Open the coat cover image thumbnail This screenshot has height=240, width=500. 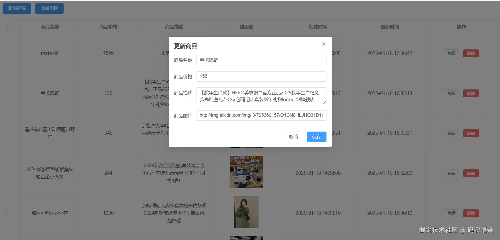pyautogui.click(x=246, y=212)
